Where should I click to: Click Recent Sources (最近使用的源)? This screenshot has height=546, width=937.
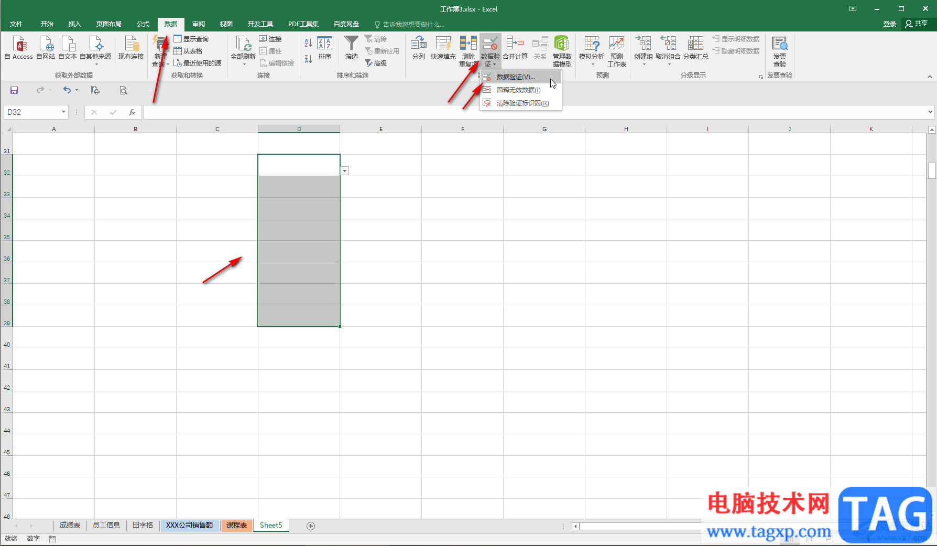(x=198, y=63)
